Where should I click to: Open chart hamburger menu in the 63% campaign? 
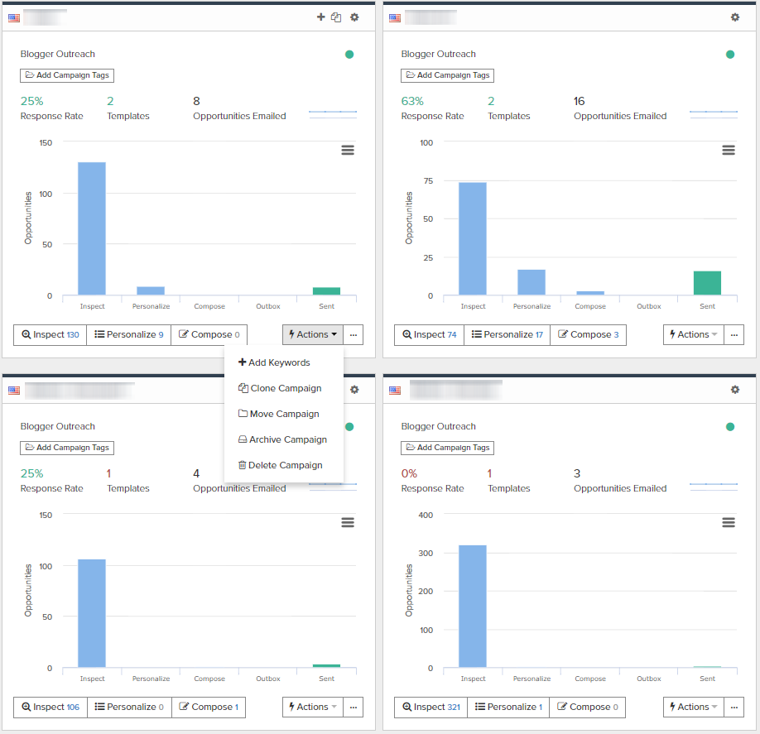[x=729, y=150]
